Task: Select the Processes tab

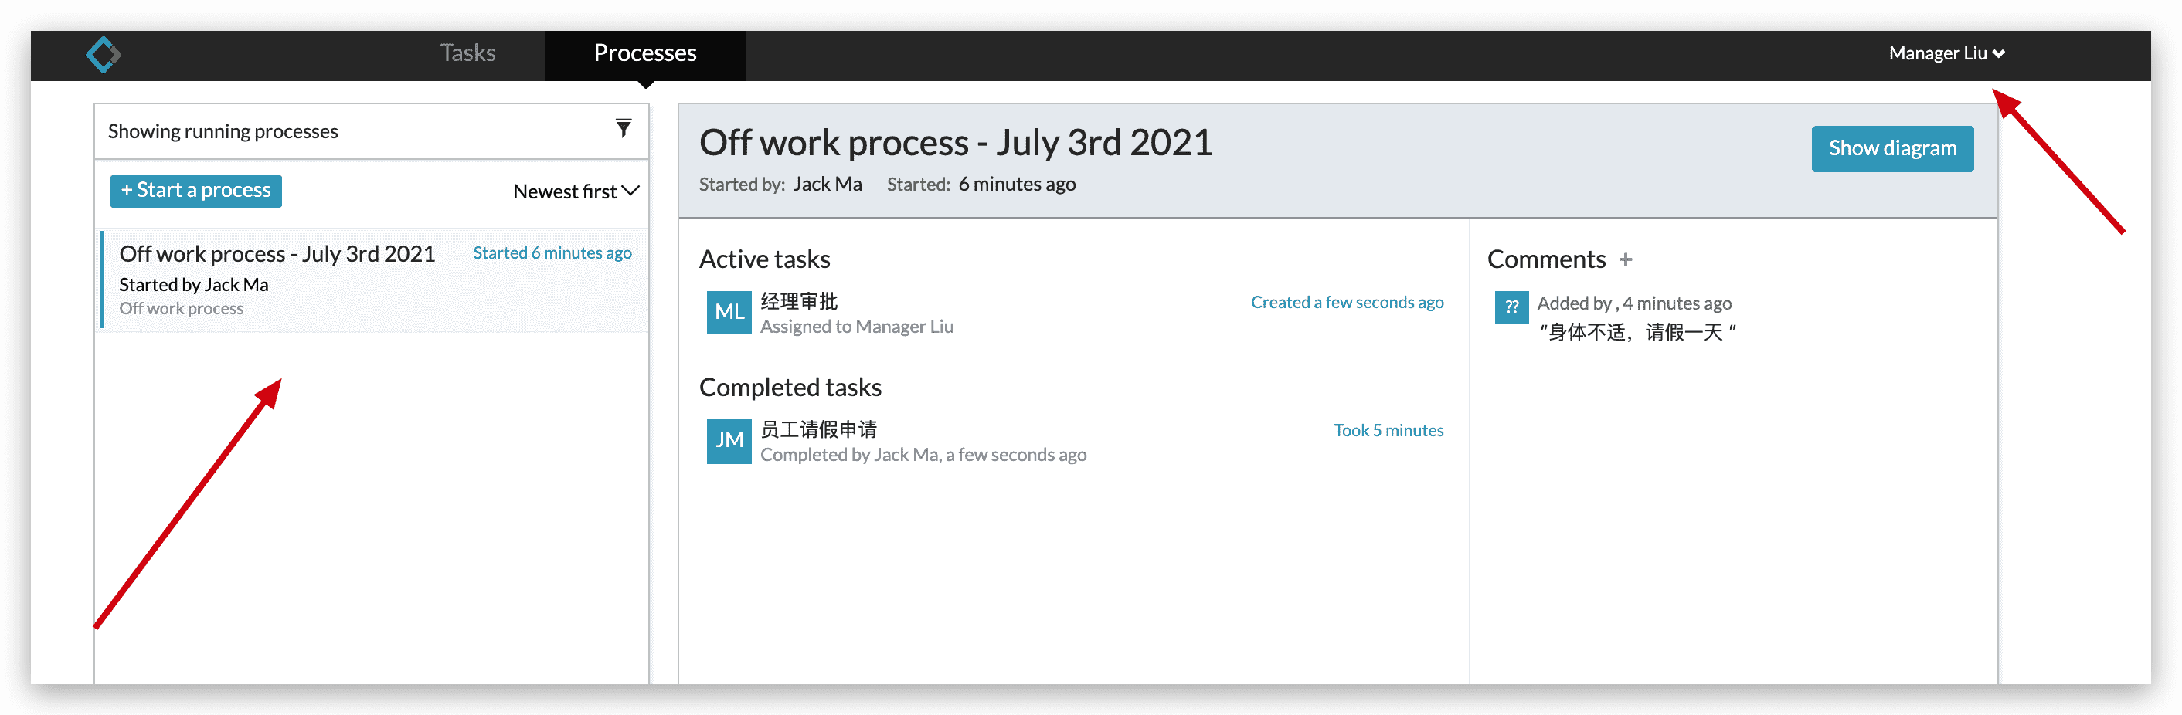Action: click(644, 53)
